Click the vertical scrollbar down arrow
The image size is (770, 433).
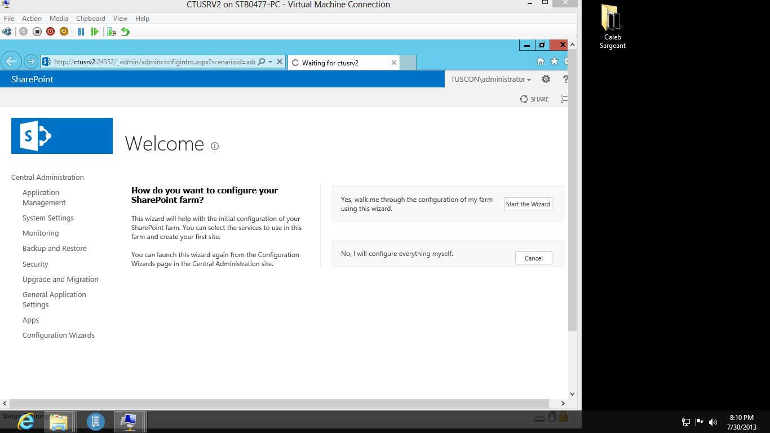(572, 394)
